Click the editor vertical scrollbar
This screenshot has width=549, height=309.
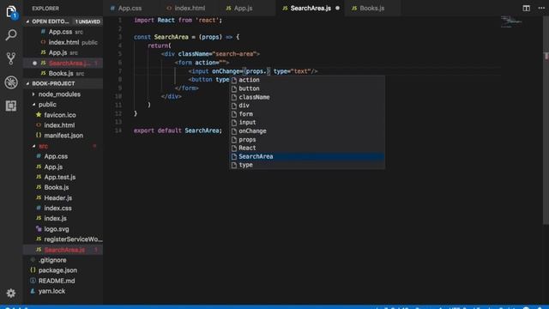click(x=546, y=121)
